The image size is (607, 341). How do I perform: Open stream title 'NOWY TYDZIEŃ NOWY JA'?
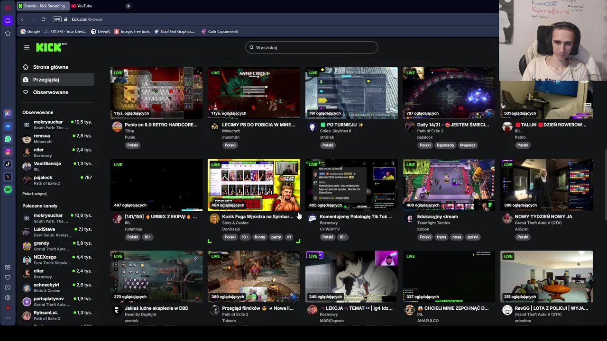click(543, 216)
